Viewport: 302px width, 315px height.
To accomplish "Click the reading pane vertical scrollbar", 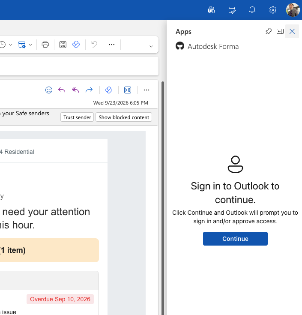I will click(x=163, y=198).
